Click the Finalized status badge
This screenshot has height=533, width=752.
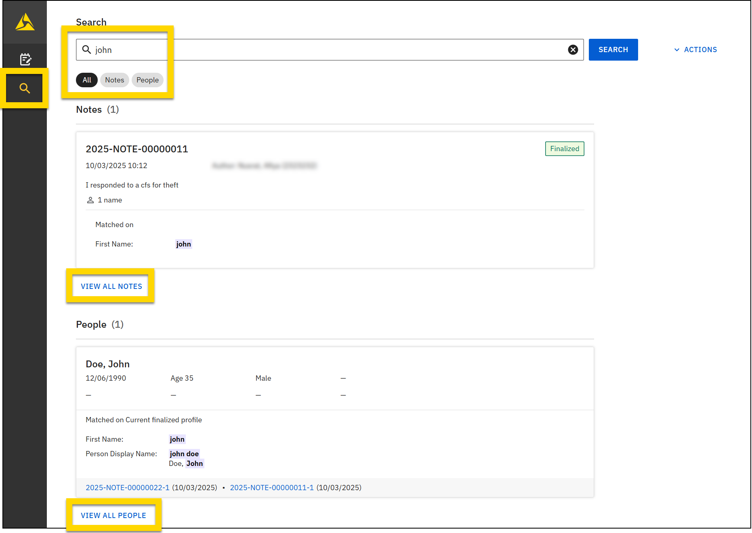tap(564, 149)
